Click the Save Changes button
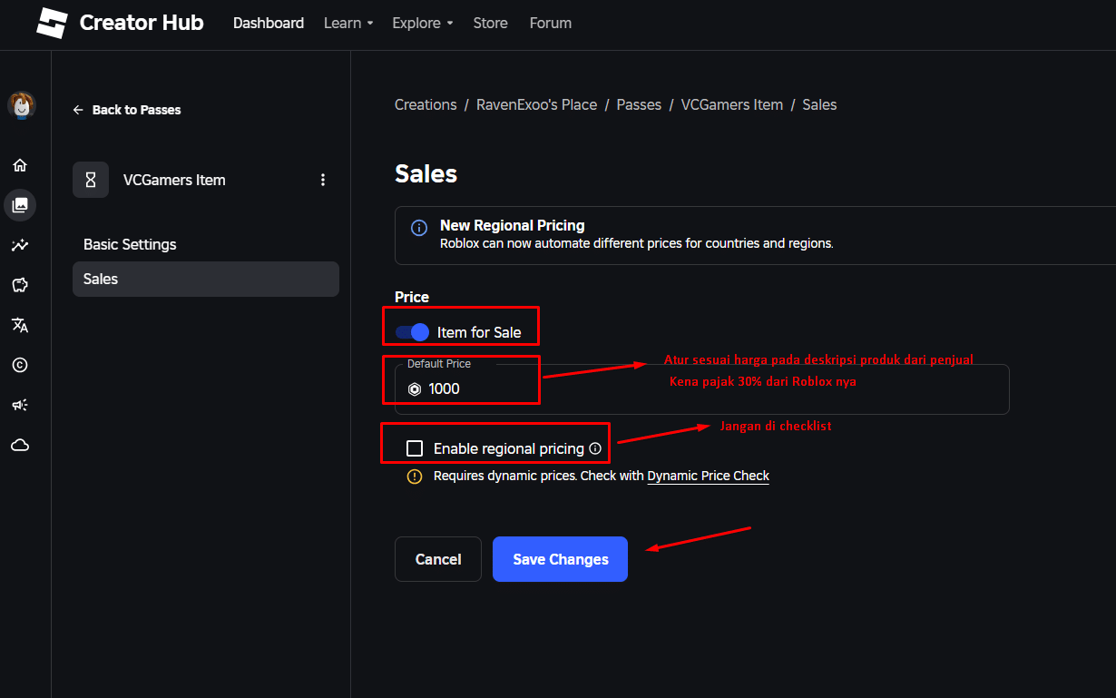 [x=560, y=559]
